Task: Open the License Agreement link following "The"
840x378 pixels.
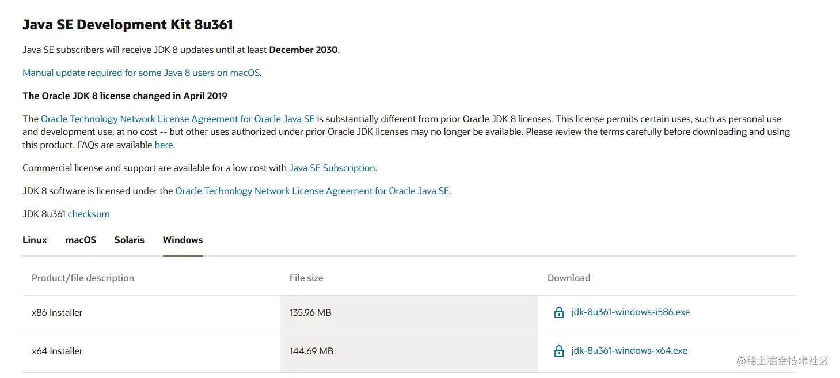Action: click(177, 119)
